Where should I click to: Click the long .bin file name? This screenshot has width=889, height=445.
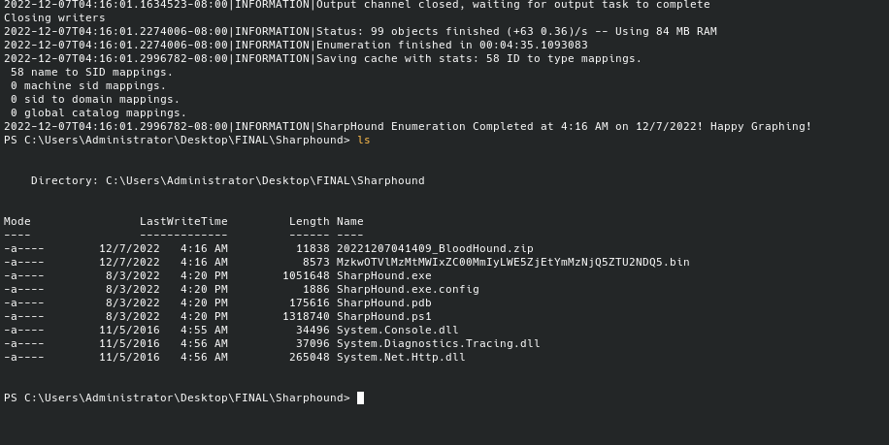pyautogui.click(x=512, y=262)
